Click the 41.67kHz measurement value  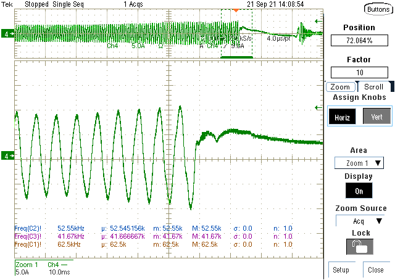71,236
